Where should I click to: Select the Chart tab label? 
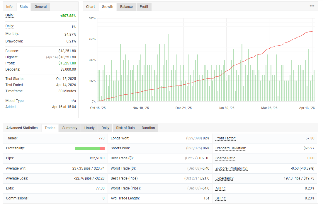91,6
